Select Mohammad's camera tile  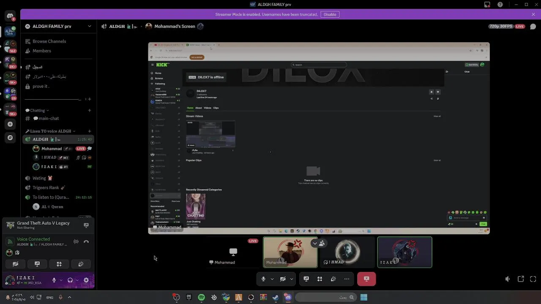pyautogui.click(x=290, y=252)
